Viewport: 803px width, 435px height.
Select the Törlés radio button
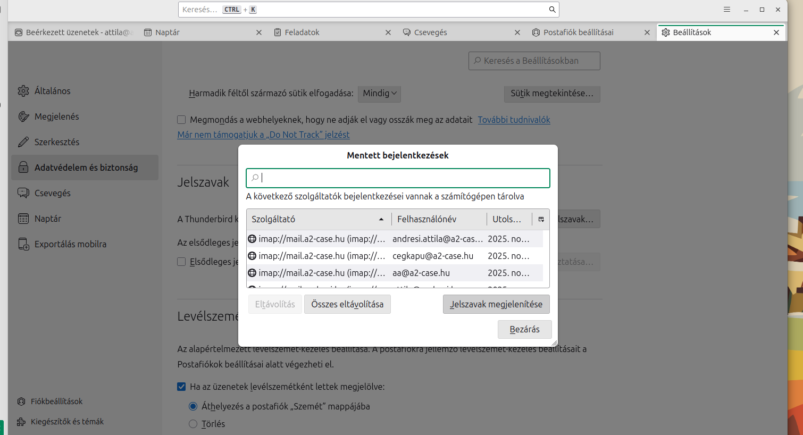click(x=193, y=424)
